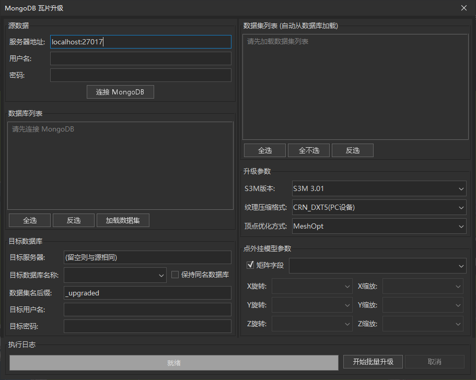Click the 加载数据集 button
The image size is (476, 380).
point(123,220)
